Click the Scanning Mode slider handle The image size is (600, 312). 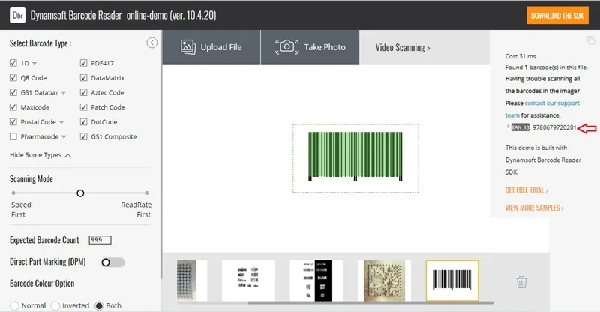coord(80,193)
